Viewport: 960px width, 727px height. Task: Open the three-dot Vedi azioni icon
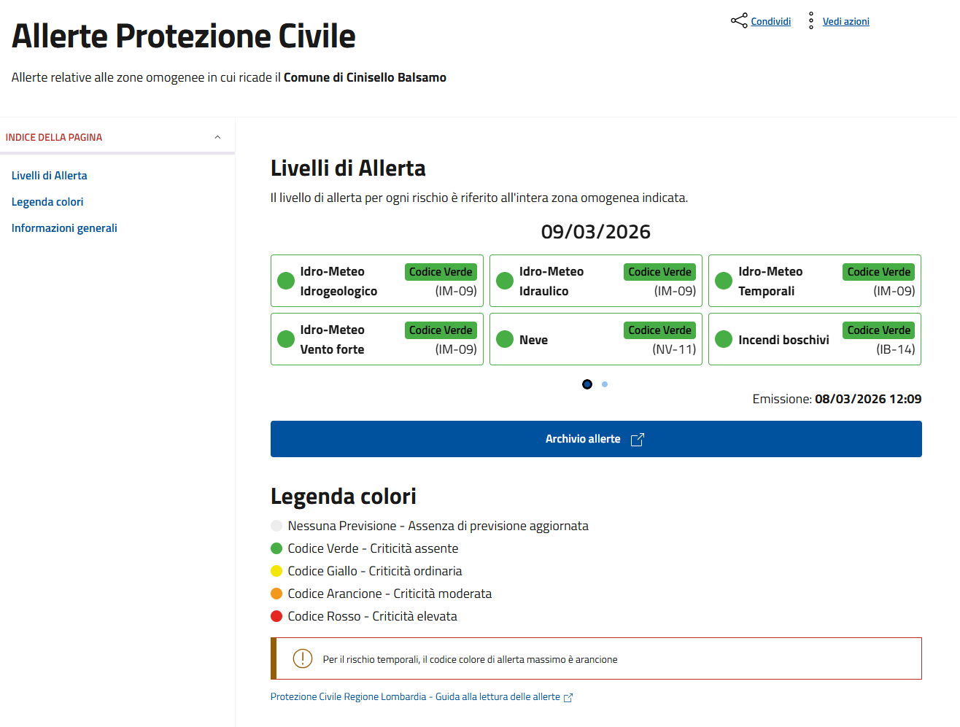811,20
